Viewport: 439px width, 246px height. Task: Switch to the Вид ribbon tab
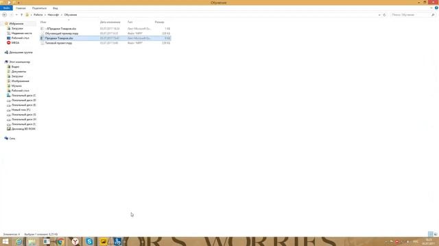56,8
